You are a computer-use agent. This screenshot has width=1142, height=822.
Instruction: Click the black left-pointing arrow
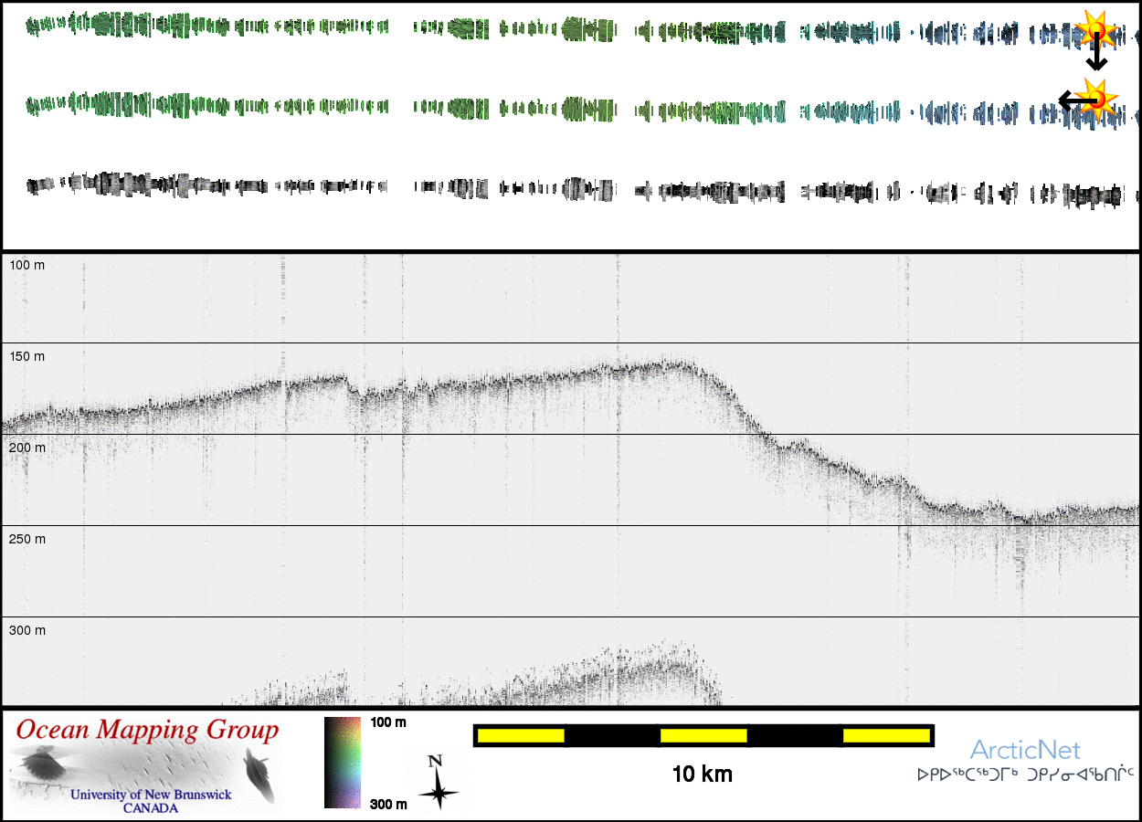[1073, 100]
